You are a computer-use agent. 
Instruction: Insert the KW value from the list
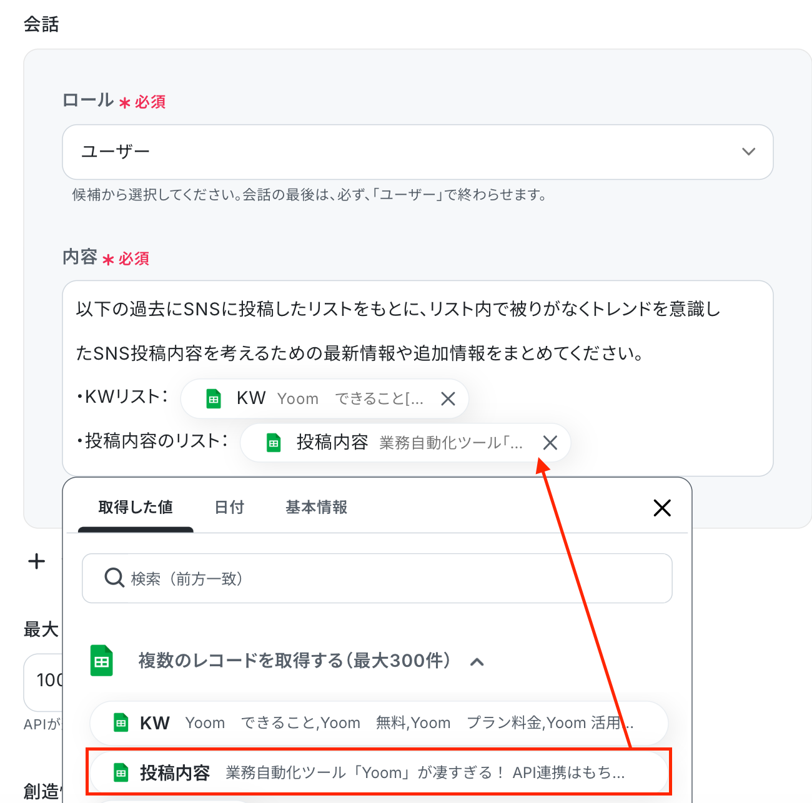pos(379,723)
